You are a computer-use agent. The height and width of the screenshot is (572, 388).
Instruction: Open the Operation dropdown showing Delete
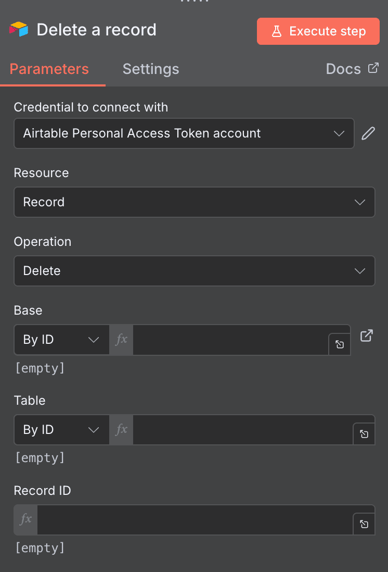pos(194,271)
